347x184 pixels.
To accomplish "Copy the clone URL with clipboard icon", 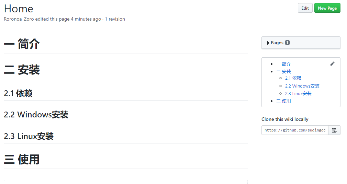I will coord(334,130).
